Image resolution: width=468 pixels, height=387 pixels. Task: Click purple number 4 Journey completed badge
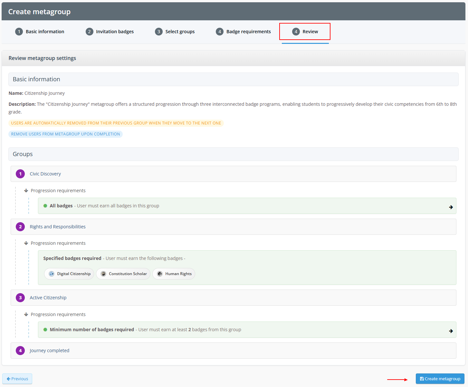click(20, 351)
